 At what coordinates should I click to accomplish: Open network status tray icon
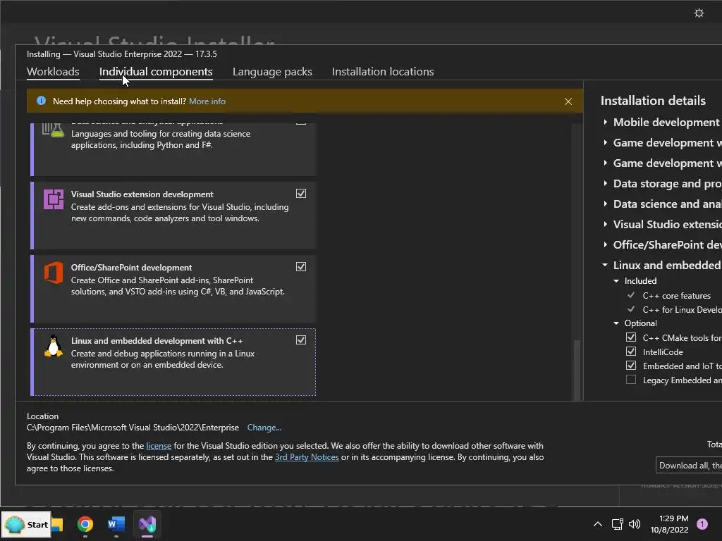click(x=617, y=524)
